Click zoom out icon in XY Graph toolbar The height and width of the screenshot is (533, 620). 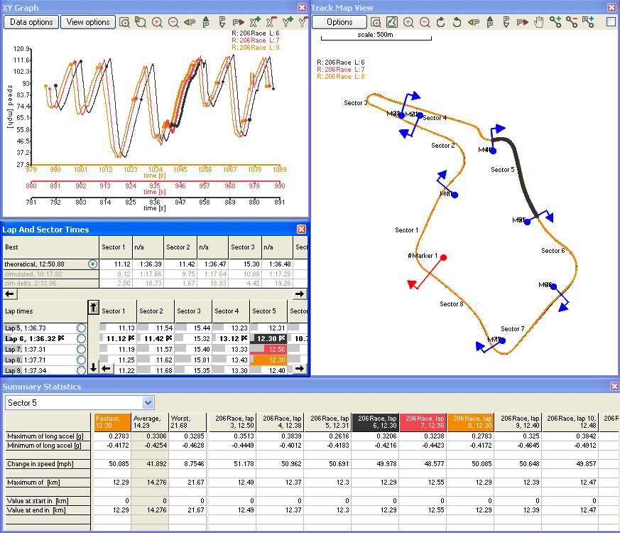(173, 22)
